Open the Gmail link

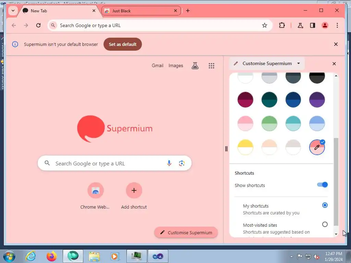pos(158,65)
